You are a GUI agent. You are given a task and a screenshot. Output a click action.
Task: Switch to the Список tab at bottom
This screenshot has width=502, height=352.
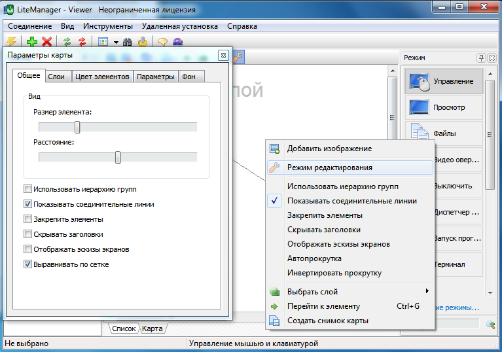point(124,328)
